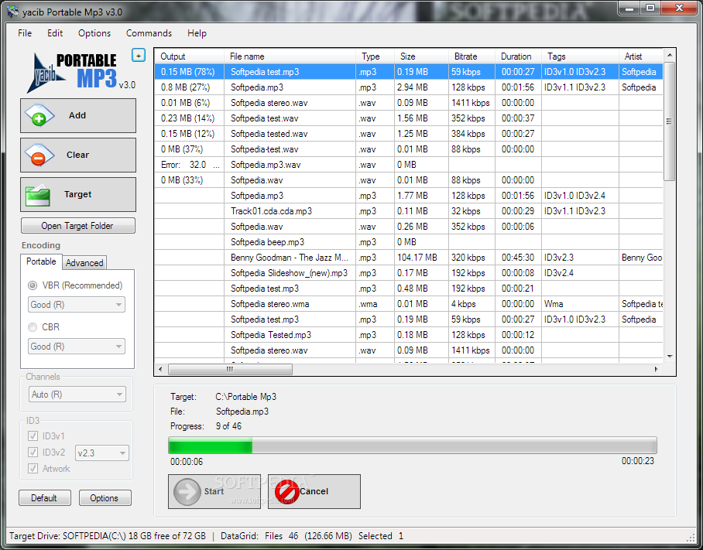Click the Target button label
703x550 pixels.
pos(77,194)
